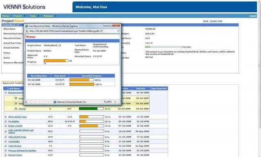Open the charan resource link
Viewport: 261px width, 157px height.
pyautogui.click(x=22, y=109)
